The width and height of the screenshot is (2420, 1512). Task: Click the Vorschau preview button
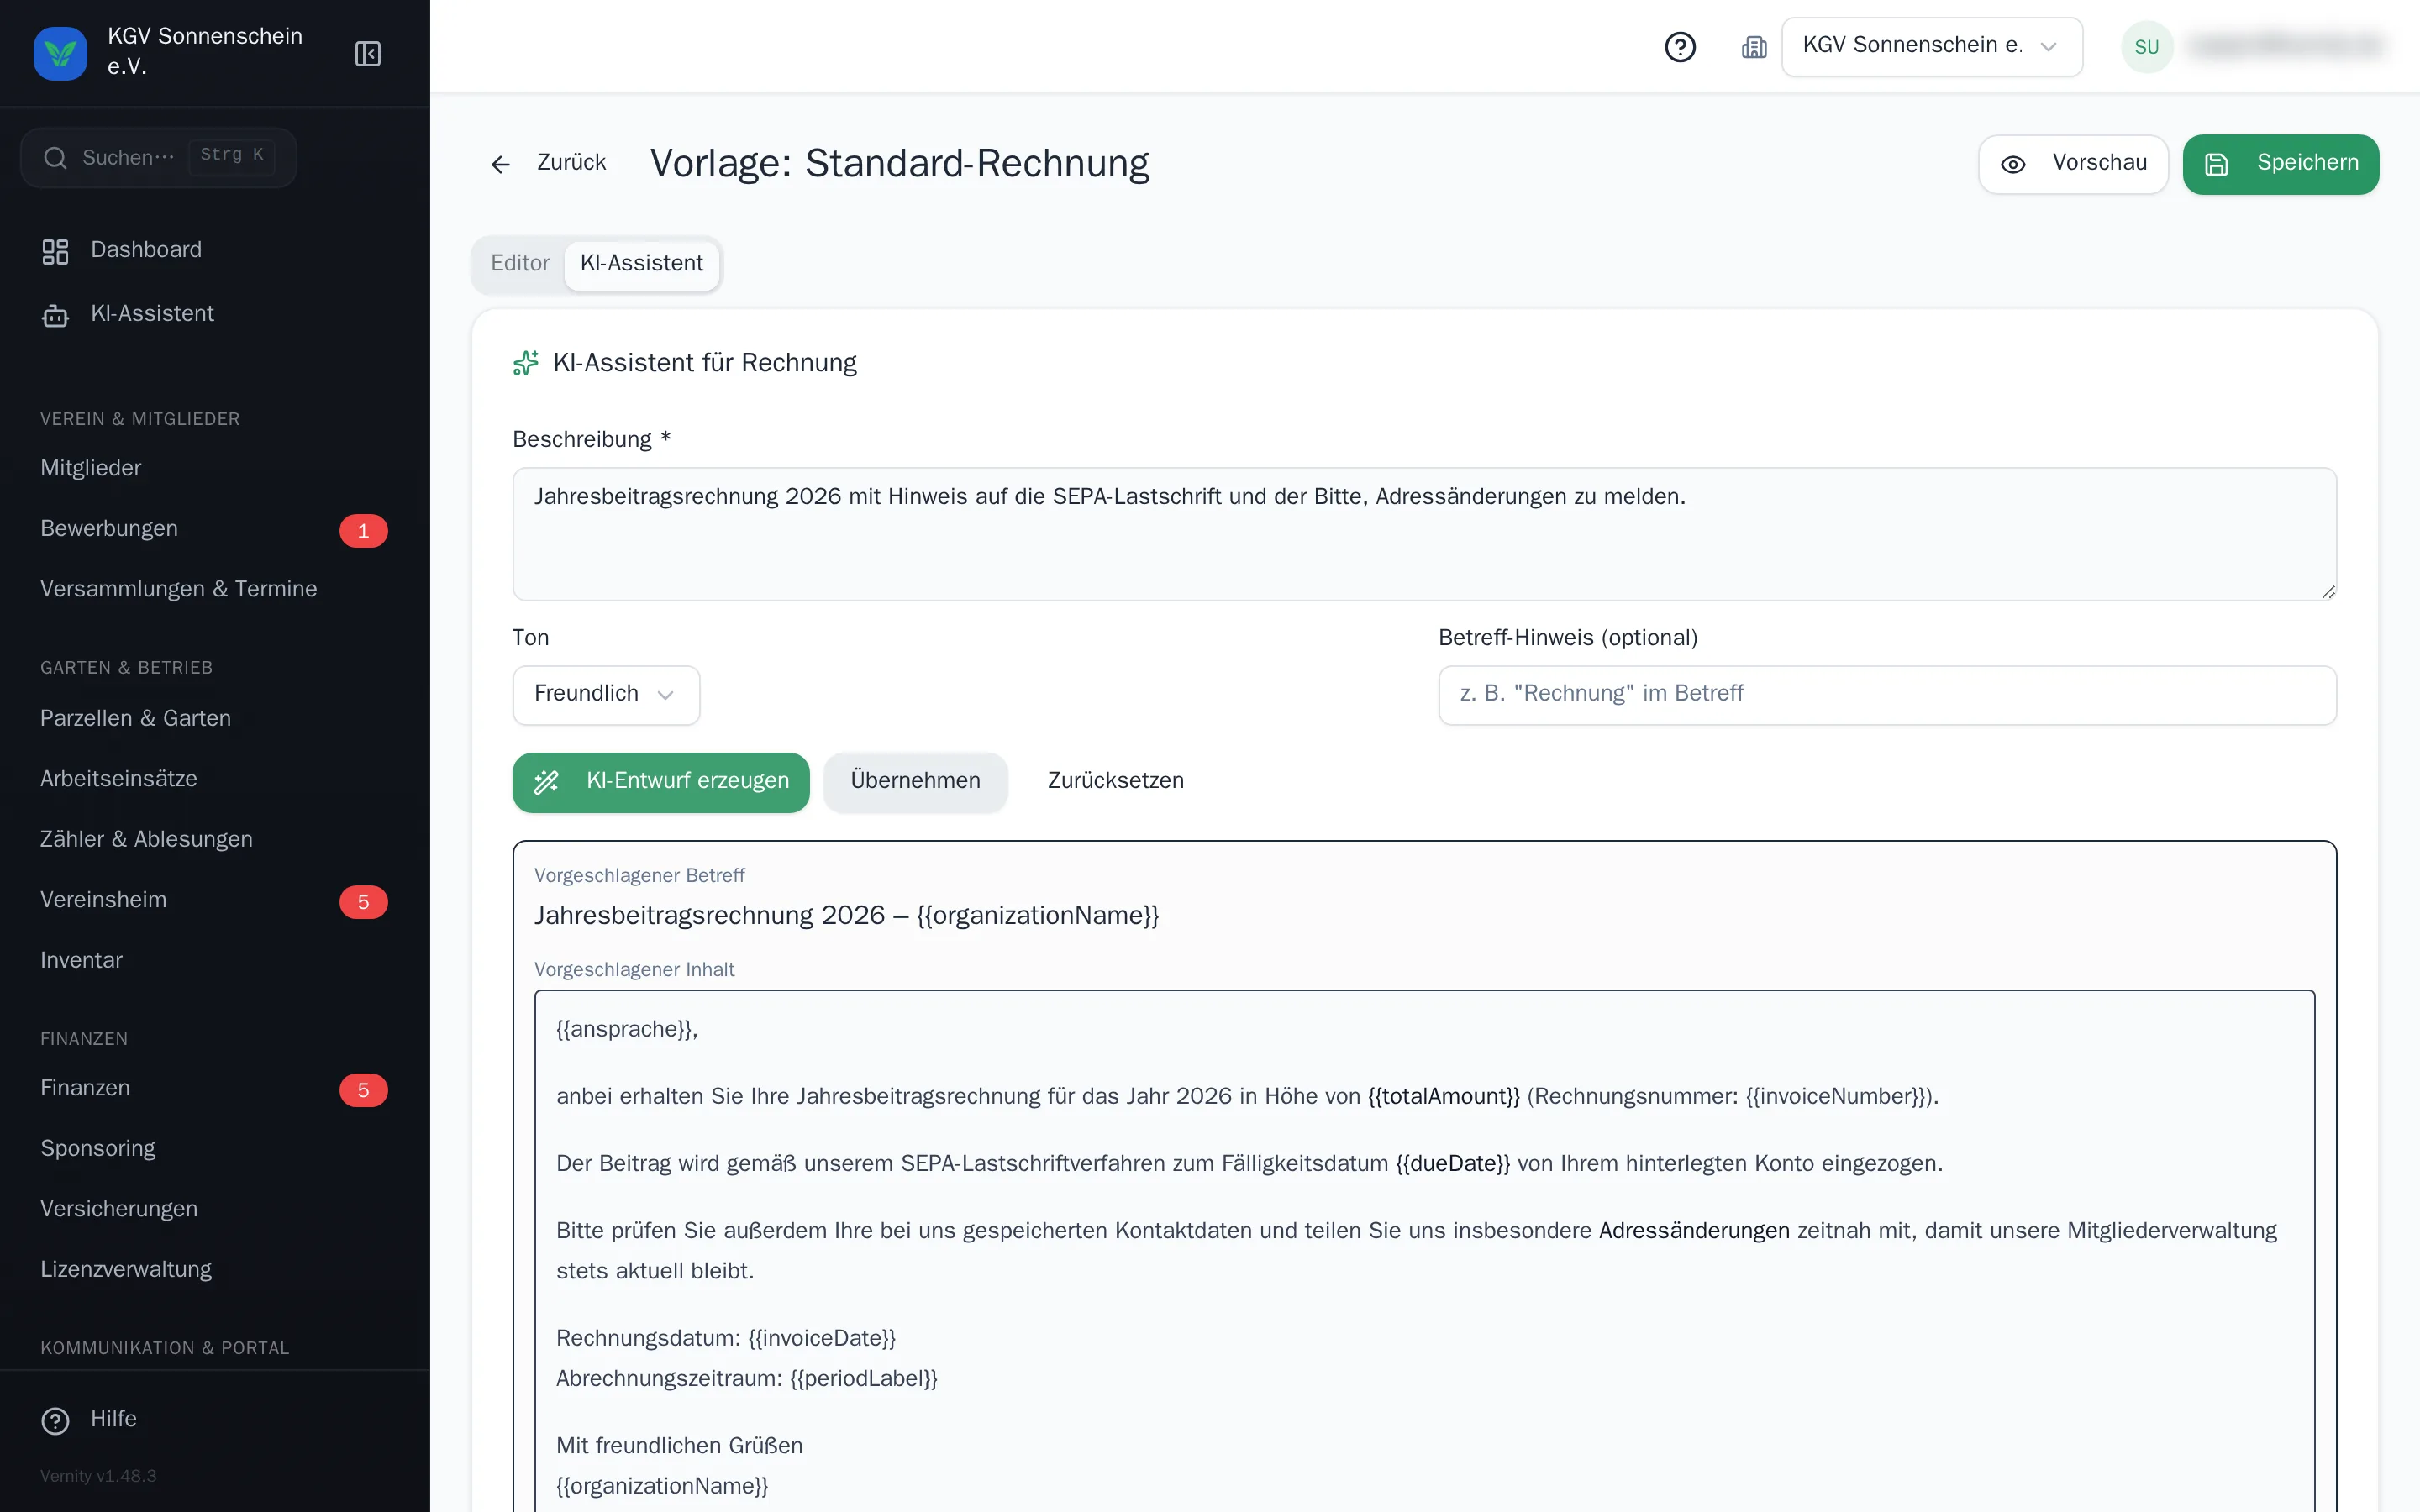[2073, 164]
